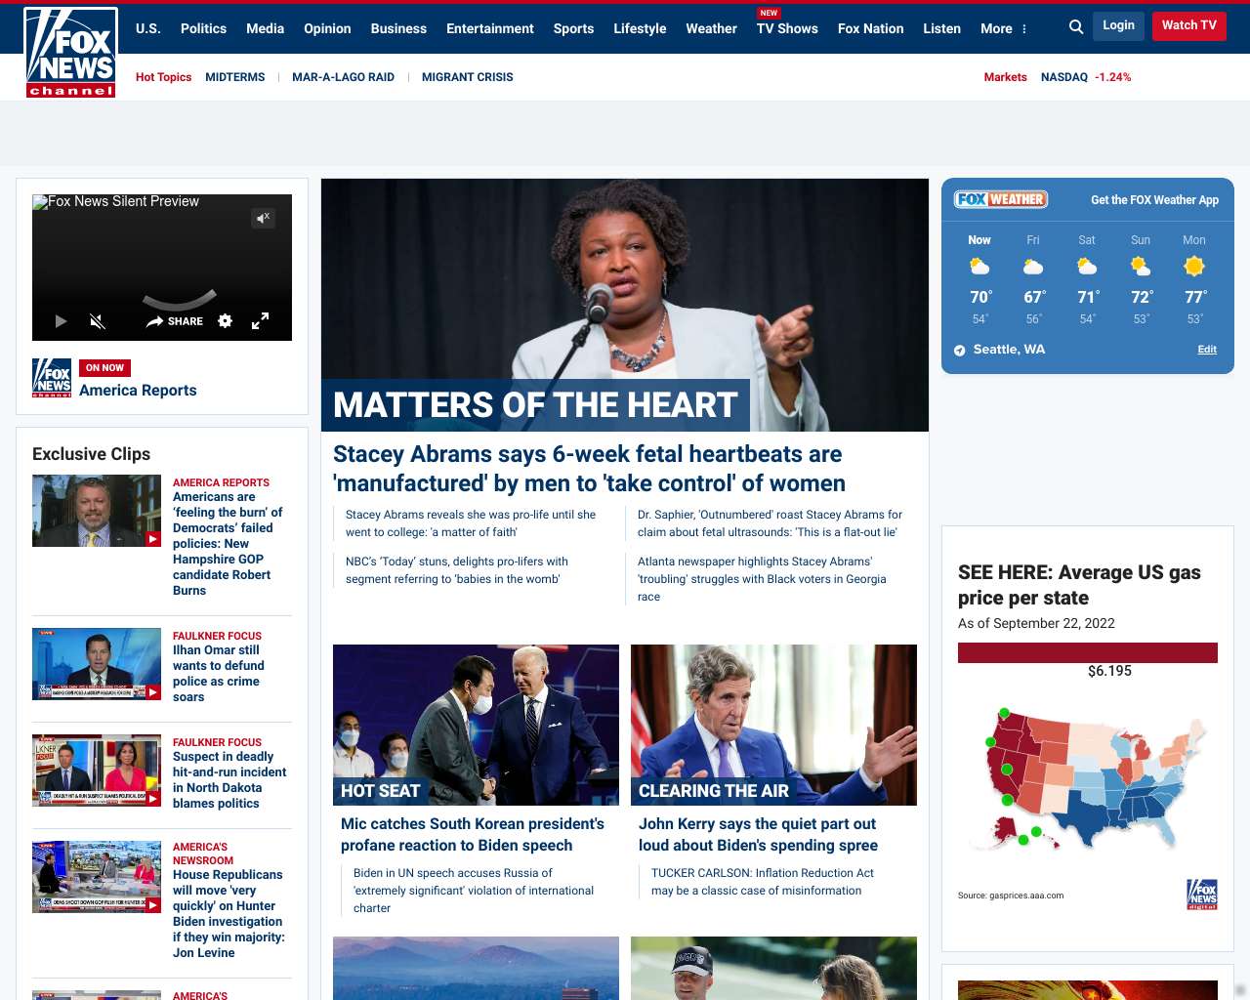Screen dimensions: 1250x1000
Task: Click the Markets link
Action: click(x=1005, y=77)
